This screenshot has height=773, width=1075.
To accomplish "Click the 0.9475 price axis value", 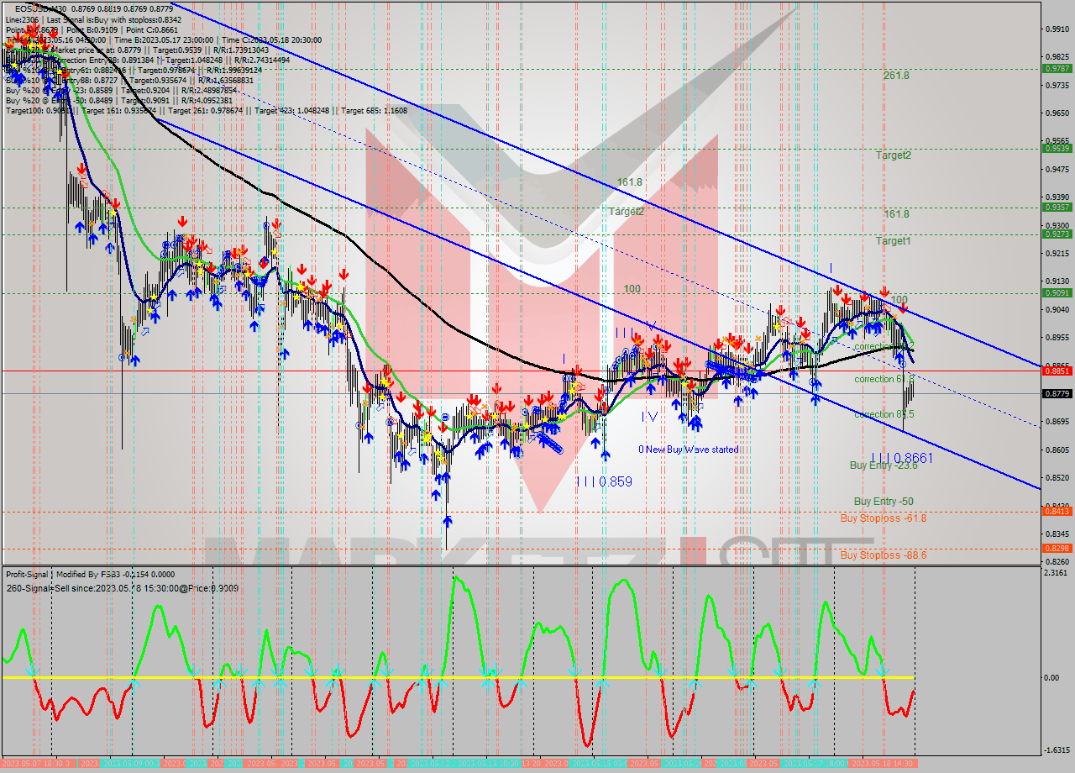I will [1056, 169].
